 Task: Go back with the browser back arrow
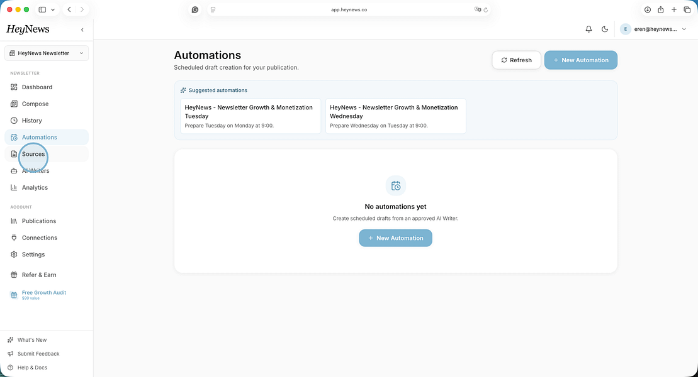pyautogui.click(x=69, y=9)
